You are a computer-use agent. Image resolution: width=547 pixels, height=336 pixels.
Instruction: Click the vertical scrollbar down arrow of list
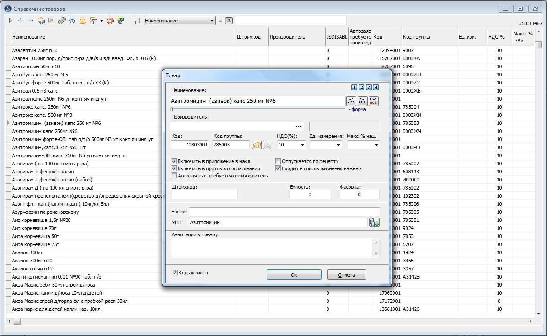(538, 314)
